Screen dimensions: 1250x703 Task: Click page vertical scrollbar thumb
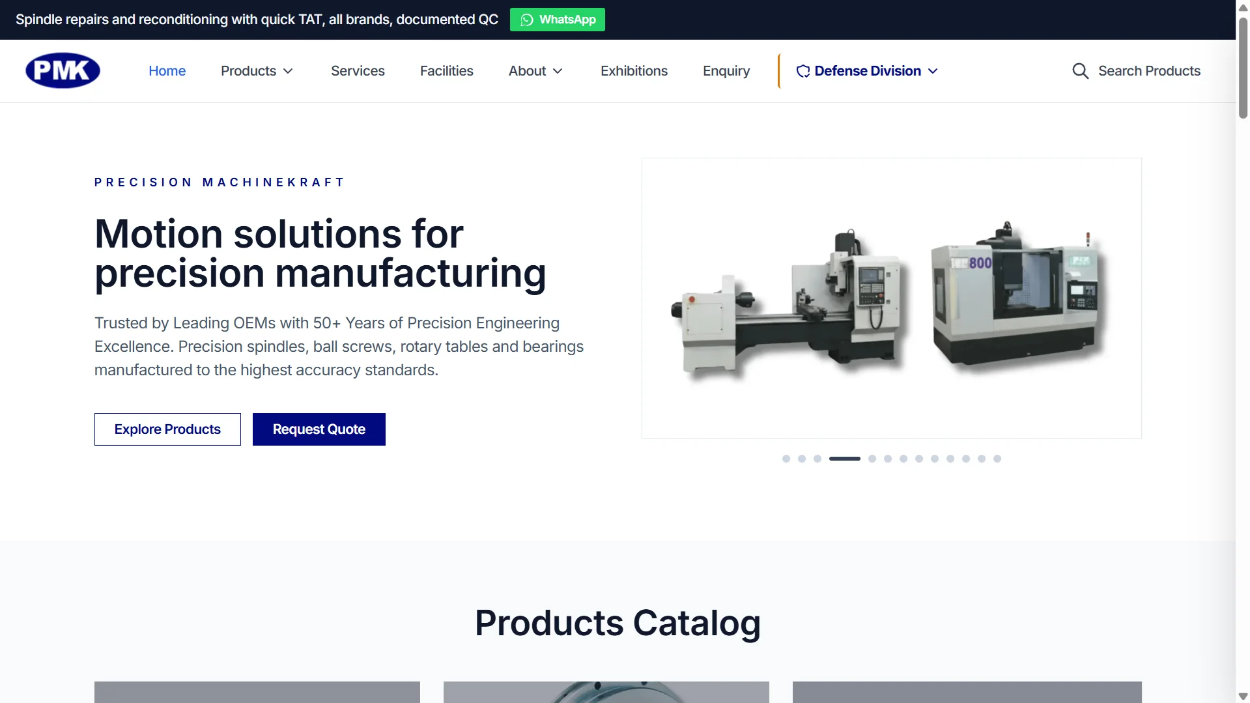pos(1243,68)
